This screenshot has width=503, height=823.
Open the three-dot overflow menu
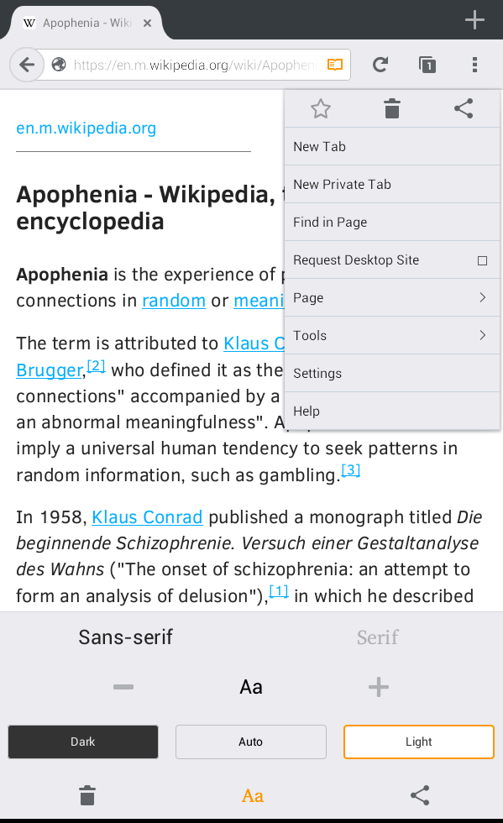[474, 65]
